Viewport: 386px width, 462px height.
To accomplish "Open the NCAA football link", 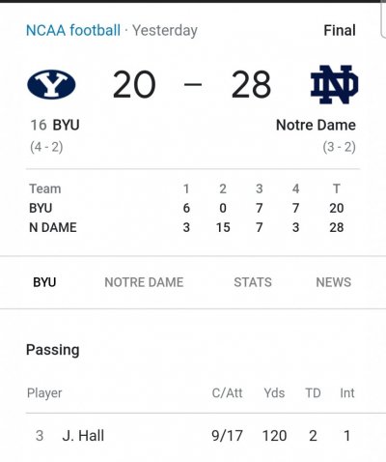I will click(73, 31).
